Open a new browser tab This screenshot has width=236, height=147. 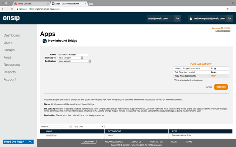click(x=91, y=4)
